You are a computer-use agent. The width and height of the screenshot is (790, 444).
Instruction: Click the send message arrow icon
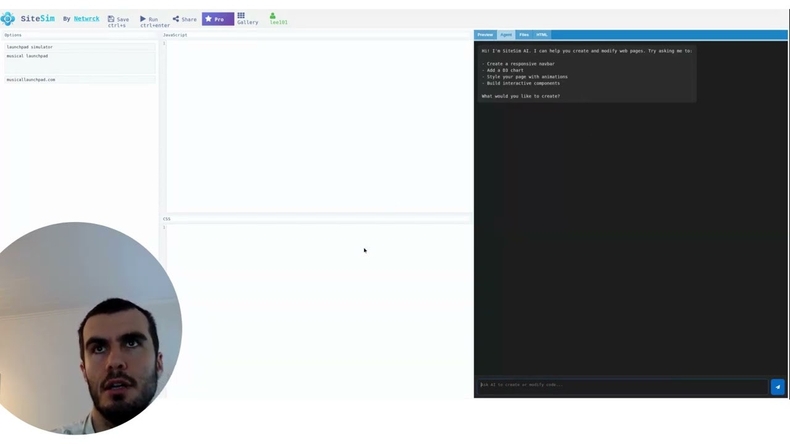(x=777, y=387)
